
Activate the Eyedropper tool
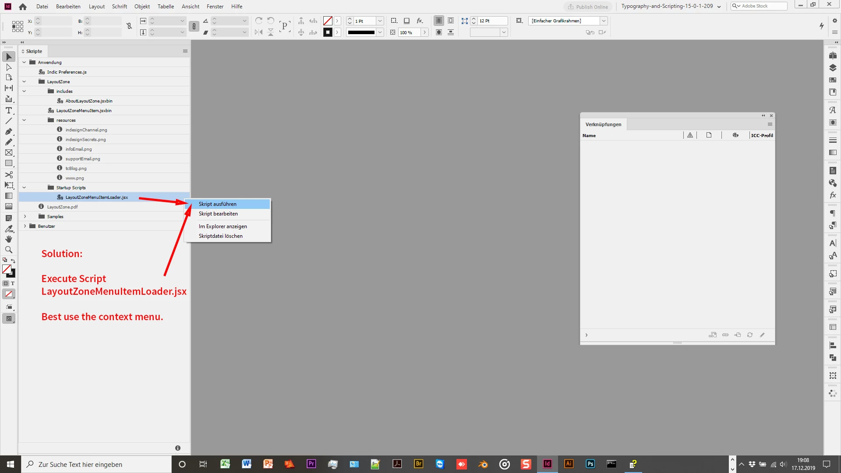[x=9, y=229]
